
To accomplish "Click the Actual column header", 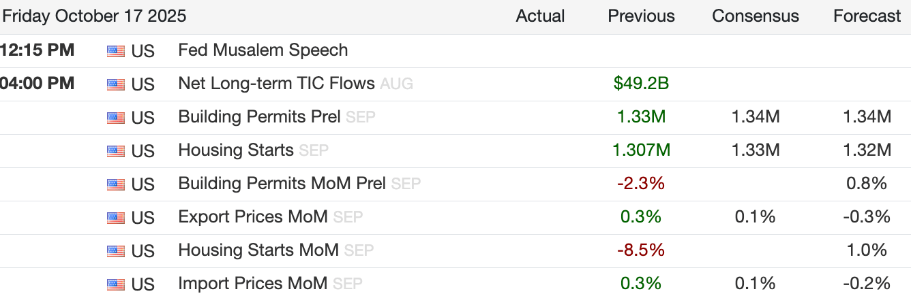I will coord(540,16).
